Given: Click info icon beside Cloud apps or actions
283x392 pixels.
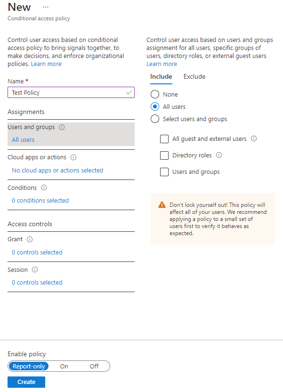Looking at the screenshot, I should pyautogui.click(x=73, y=157).
